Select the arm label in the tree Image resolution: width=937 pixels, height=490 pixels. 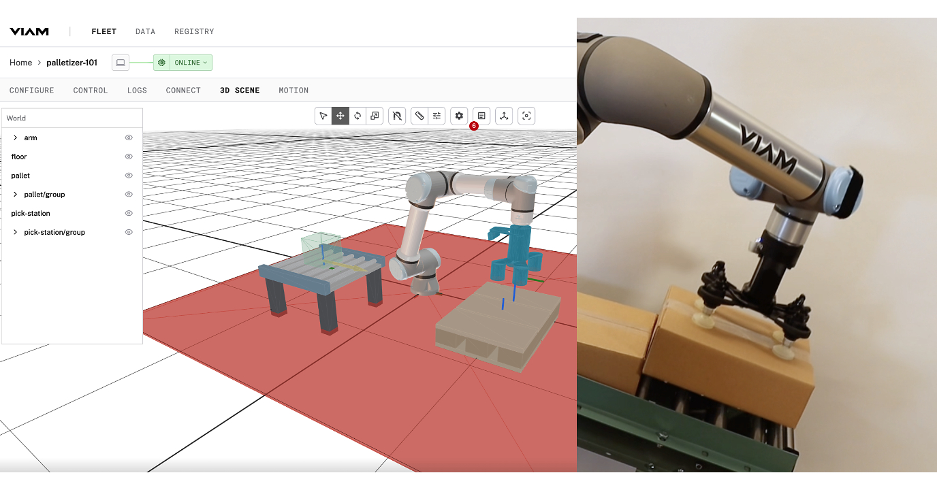click(31, 137)
